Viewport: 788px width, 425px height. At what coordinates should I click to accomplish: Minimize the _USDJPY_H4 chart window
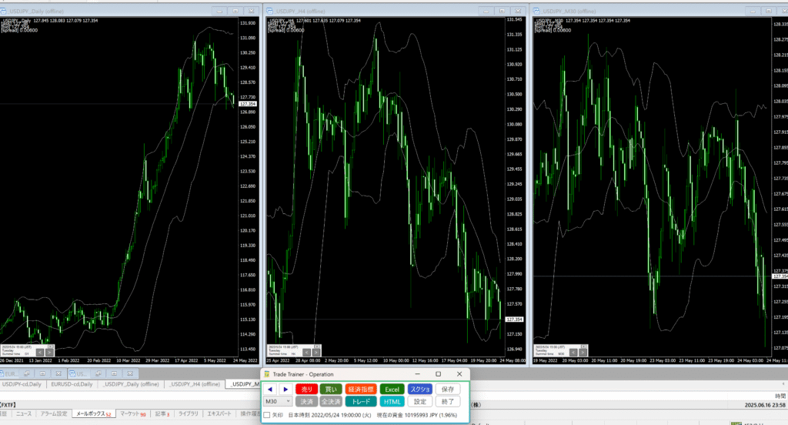click(486, 11)
